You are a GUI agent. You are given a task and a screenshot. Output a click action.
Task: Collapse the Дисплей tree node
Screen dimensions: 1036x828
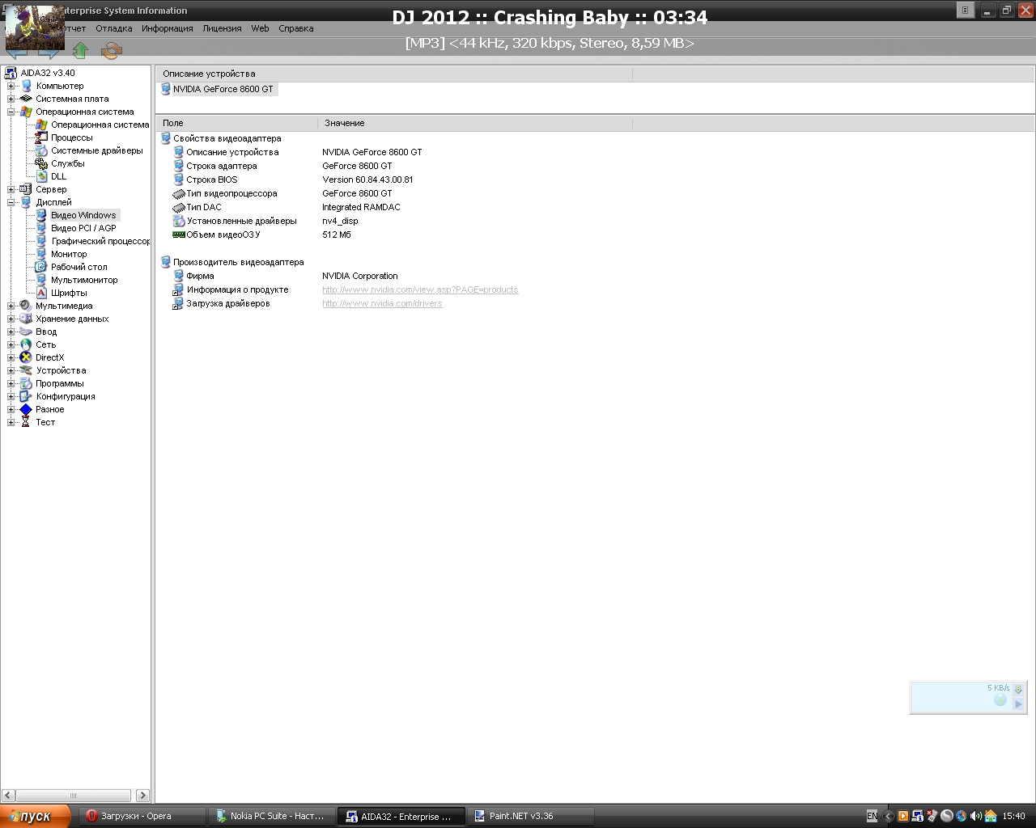pos(11,202)
